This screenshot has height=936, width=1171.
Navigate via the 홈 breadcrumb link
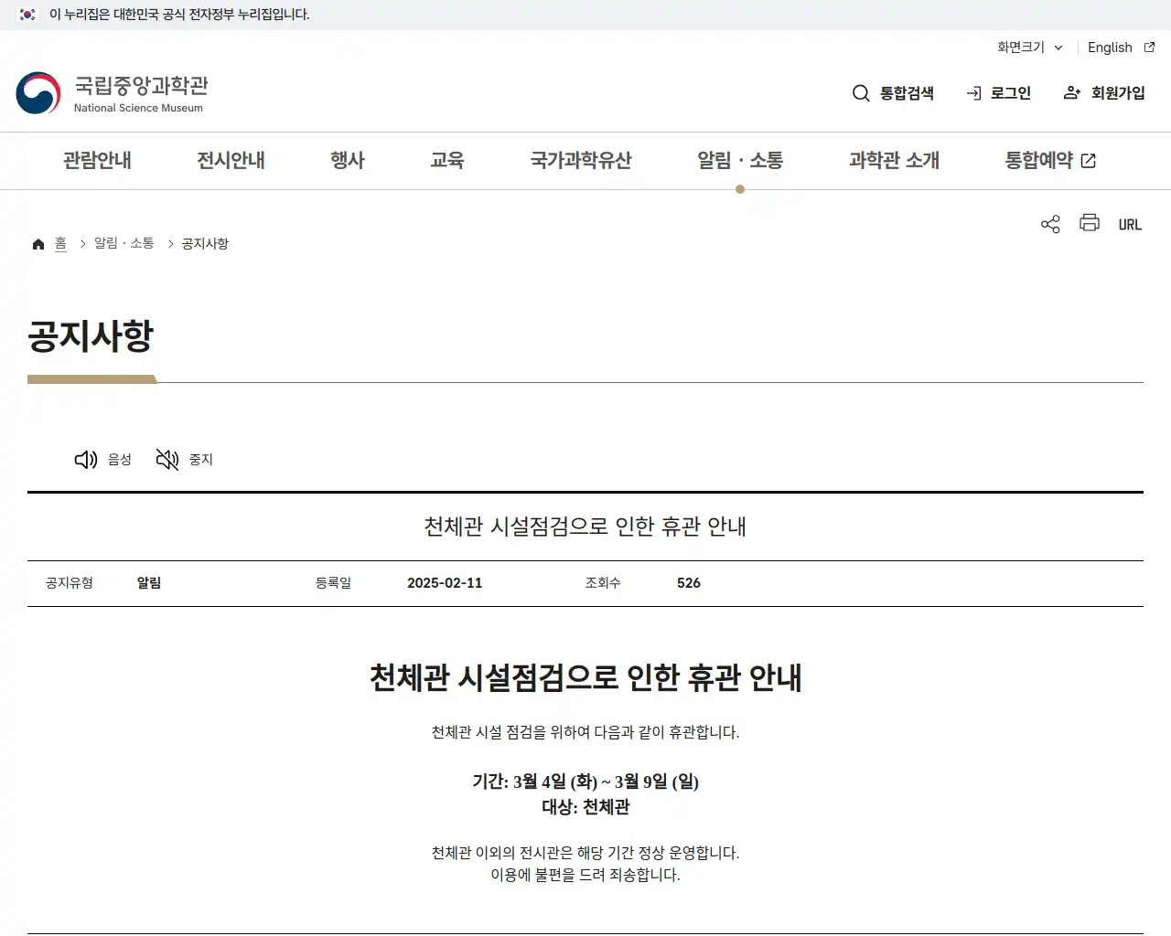tap(60, 243)
